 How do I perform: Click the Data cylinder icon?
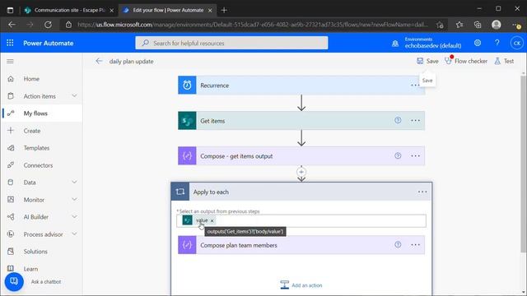point(11,183)
